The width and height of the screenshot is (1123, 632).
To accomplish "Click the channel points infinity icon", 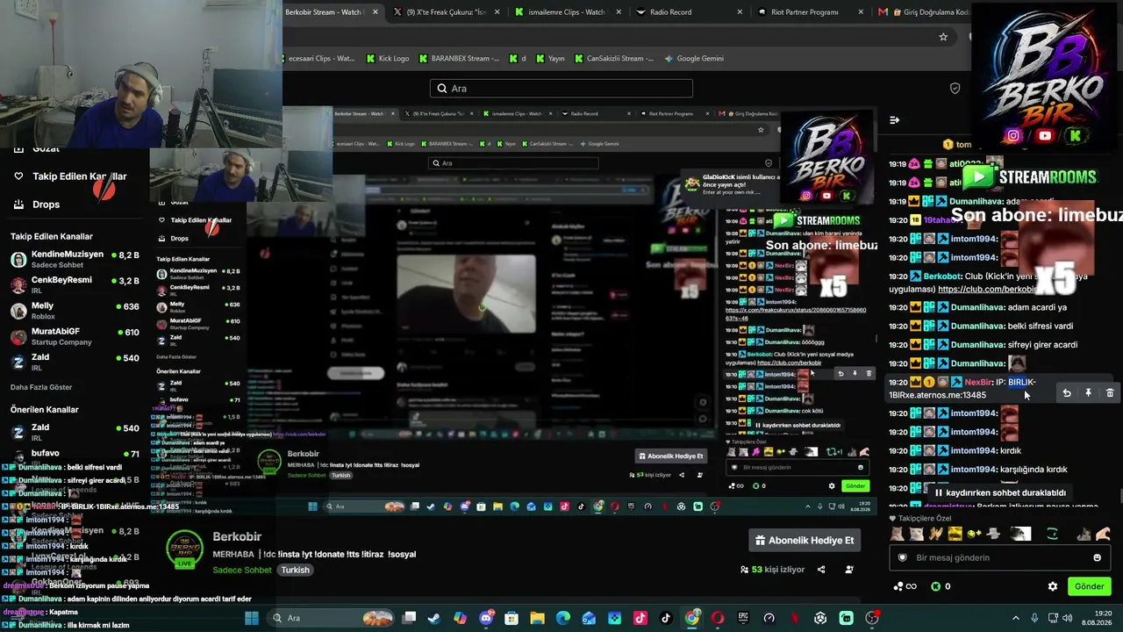I will (x=905, y=586).
